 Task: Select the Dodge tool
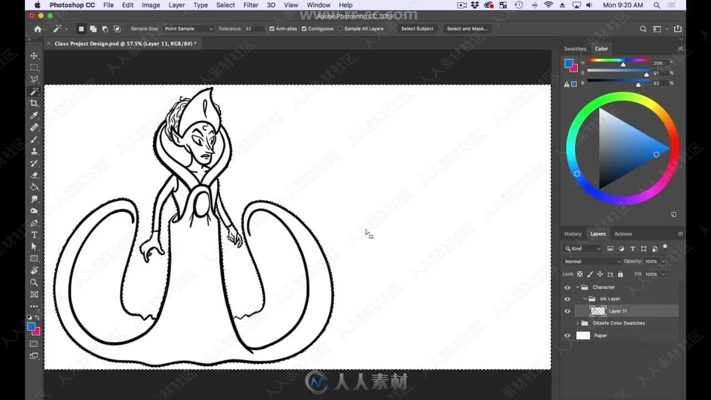[34, 211]
